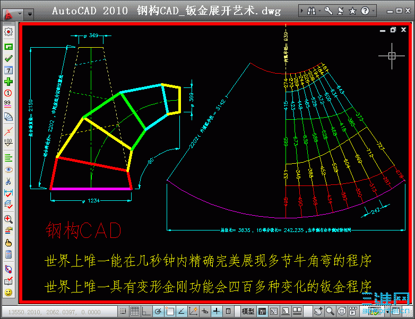Click the zoom magnifier in status bar
This screenshot has height=319, width=415.
pos(330,312)
